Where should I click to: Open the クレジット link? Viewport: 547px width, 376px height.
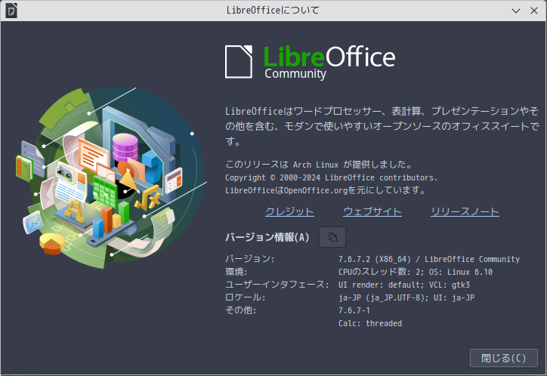tap(289, 211)
